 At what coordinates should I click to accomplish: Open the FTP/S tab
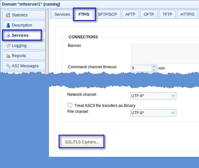click(x=84, y=14)
